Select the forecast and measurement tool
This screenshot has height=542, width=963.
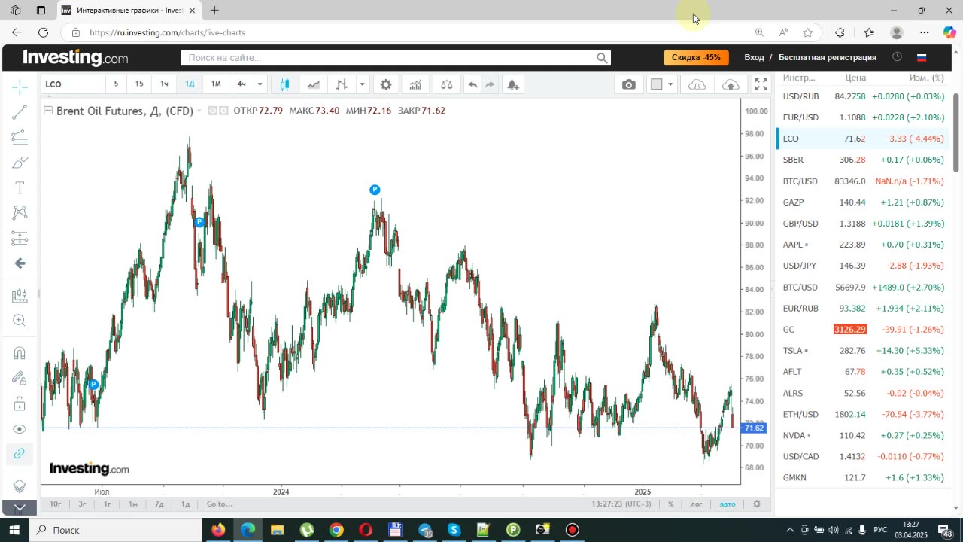pyautogui.click(x=20, y=239)
